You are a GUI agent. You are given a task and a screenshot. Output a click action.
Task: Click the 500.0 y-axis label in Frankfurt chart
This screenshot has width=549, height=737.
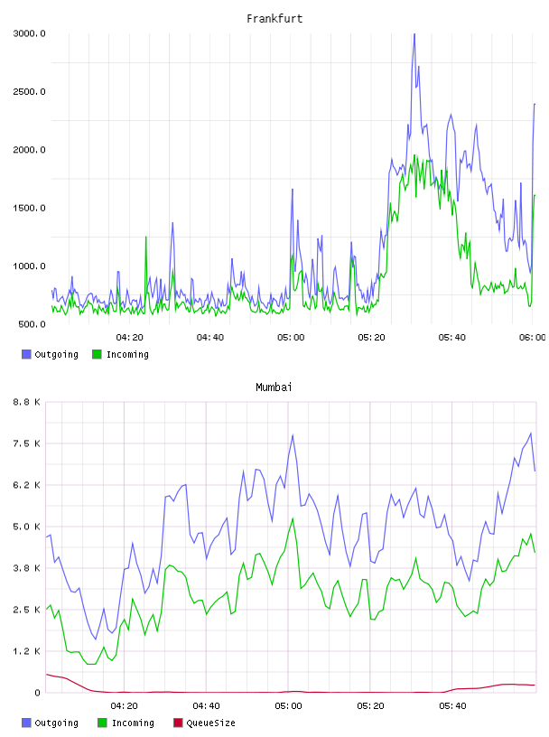tap(32, 324)
